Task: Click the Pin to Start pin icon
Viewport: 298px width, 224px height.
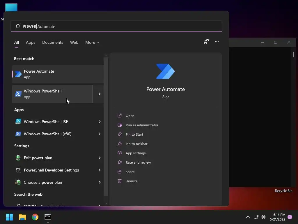Action: 120,134
